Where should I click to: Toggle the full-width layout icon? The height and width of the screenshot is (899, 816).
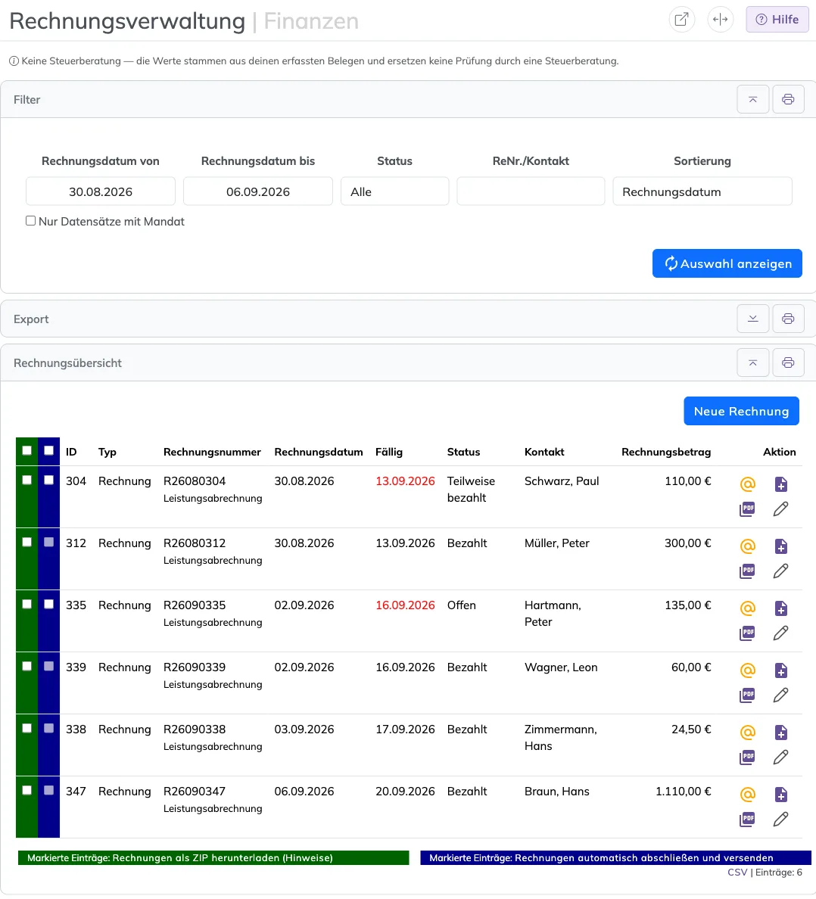point(720,20)
